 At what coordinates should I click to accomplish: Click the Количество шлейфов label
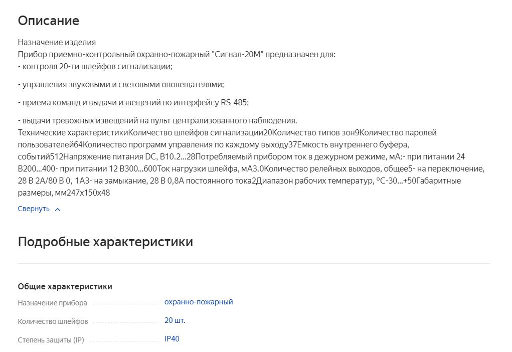[x=53, y=321]
